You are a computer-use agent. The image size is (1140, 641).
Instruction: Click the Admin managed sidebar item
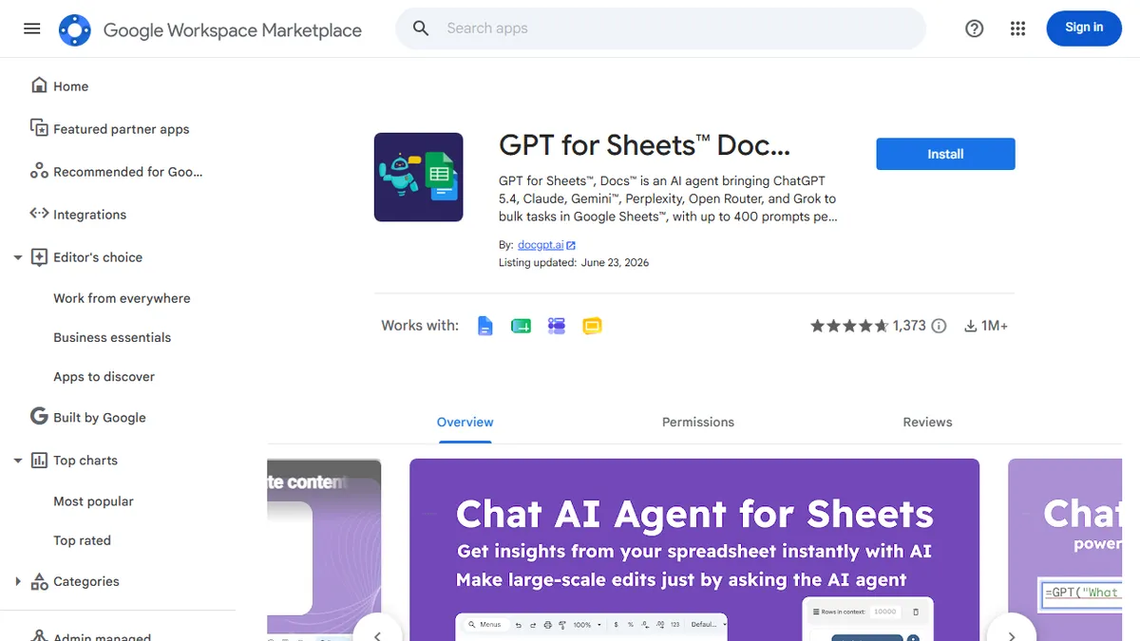[x=102, y=636]
